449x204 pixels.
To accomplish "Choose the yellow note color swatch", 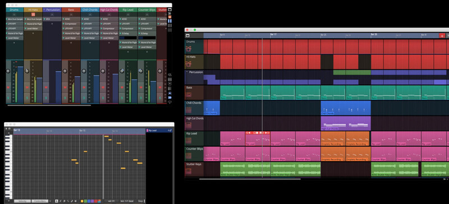I will coord(82,201).
